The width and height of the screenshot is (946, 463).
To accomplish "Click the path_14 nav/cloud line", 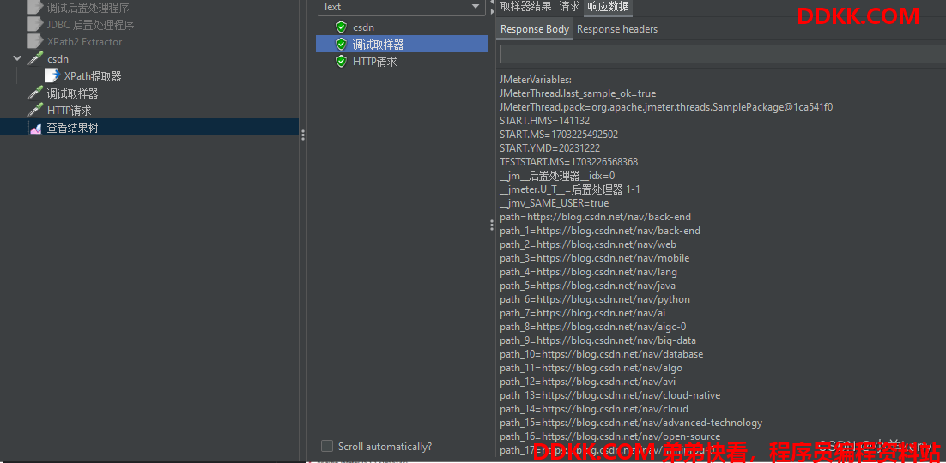I will (x=594, y=409).
